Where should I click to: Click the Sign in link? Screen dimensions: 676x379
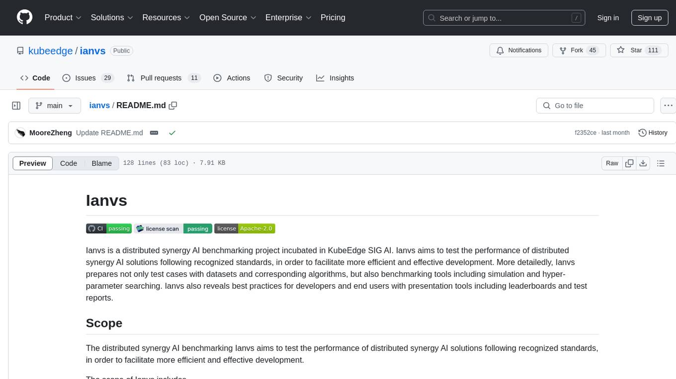point(608,18)
